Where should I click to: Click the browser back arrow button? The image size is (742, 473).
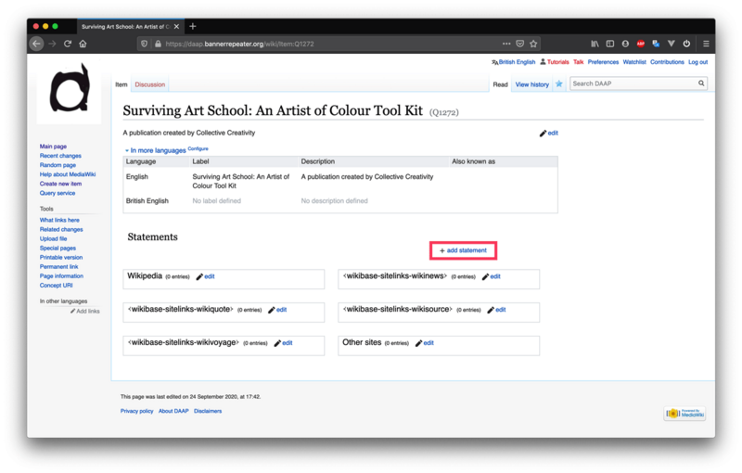37,44
